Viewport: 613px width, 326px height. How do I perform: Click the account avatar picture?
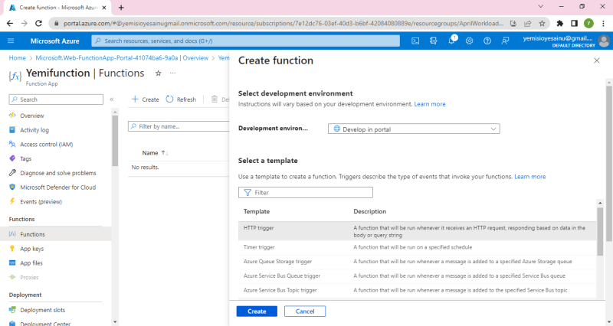[604, 41]
